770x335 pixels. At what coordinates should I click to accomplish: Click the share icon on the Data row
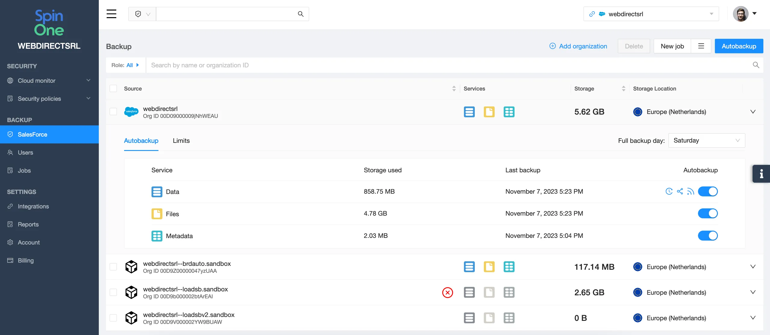click(680, 191)
